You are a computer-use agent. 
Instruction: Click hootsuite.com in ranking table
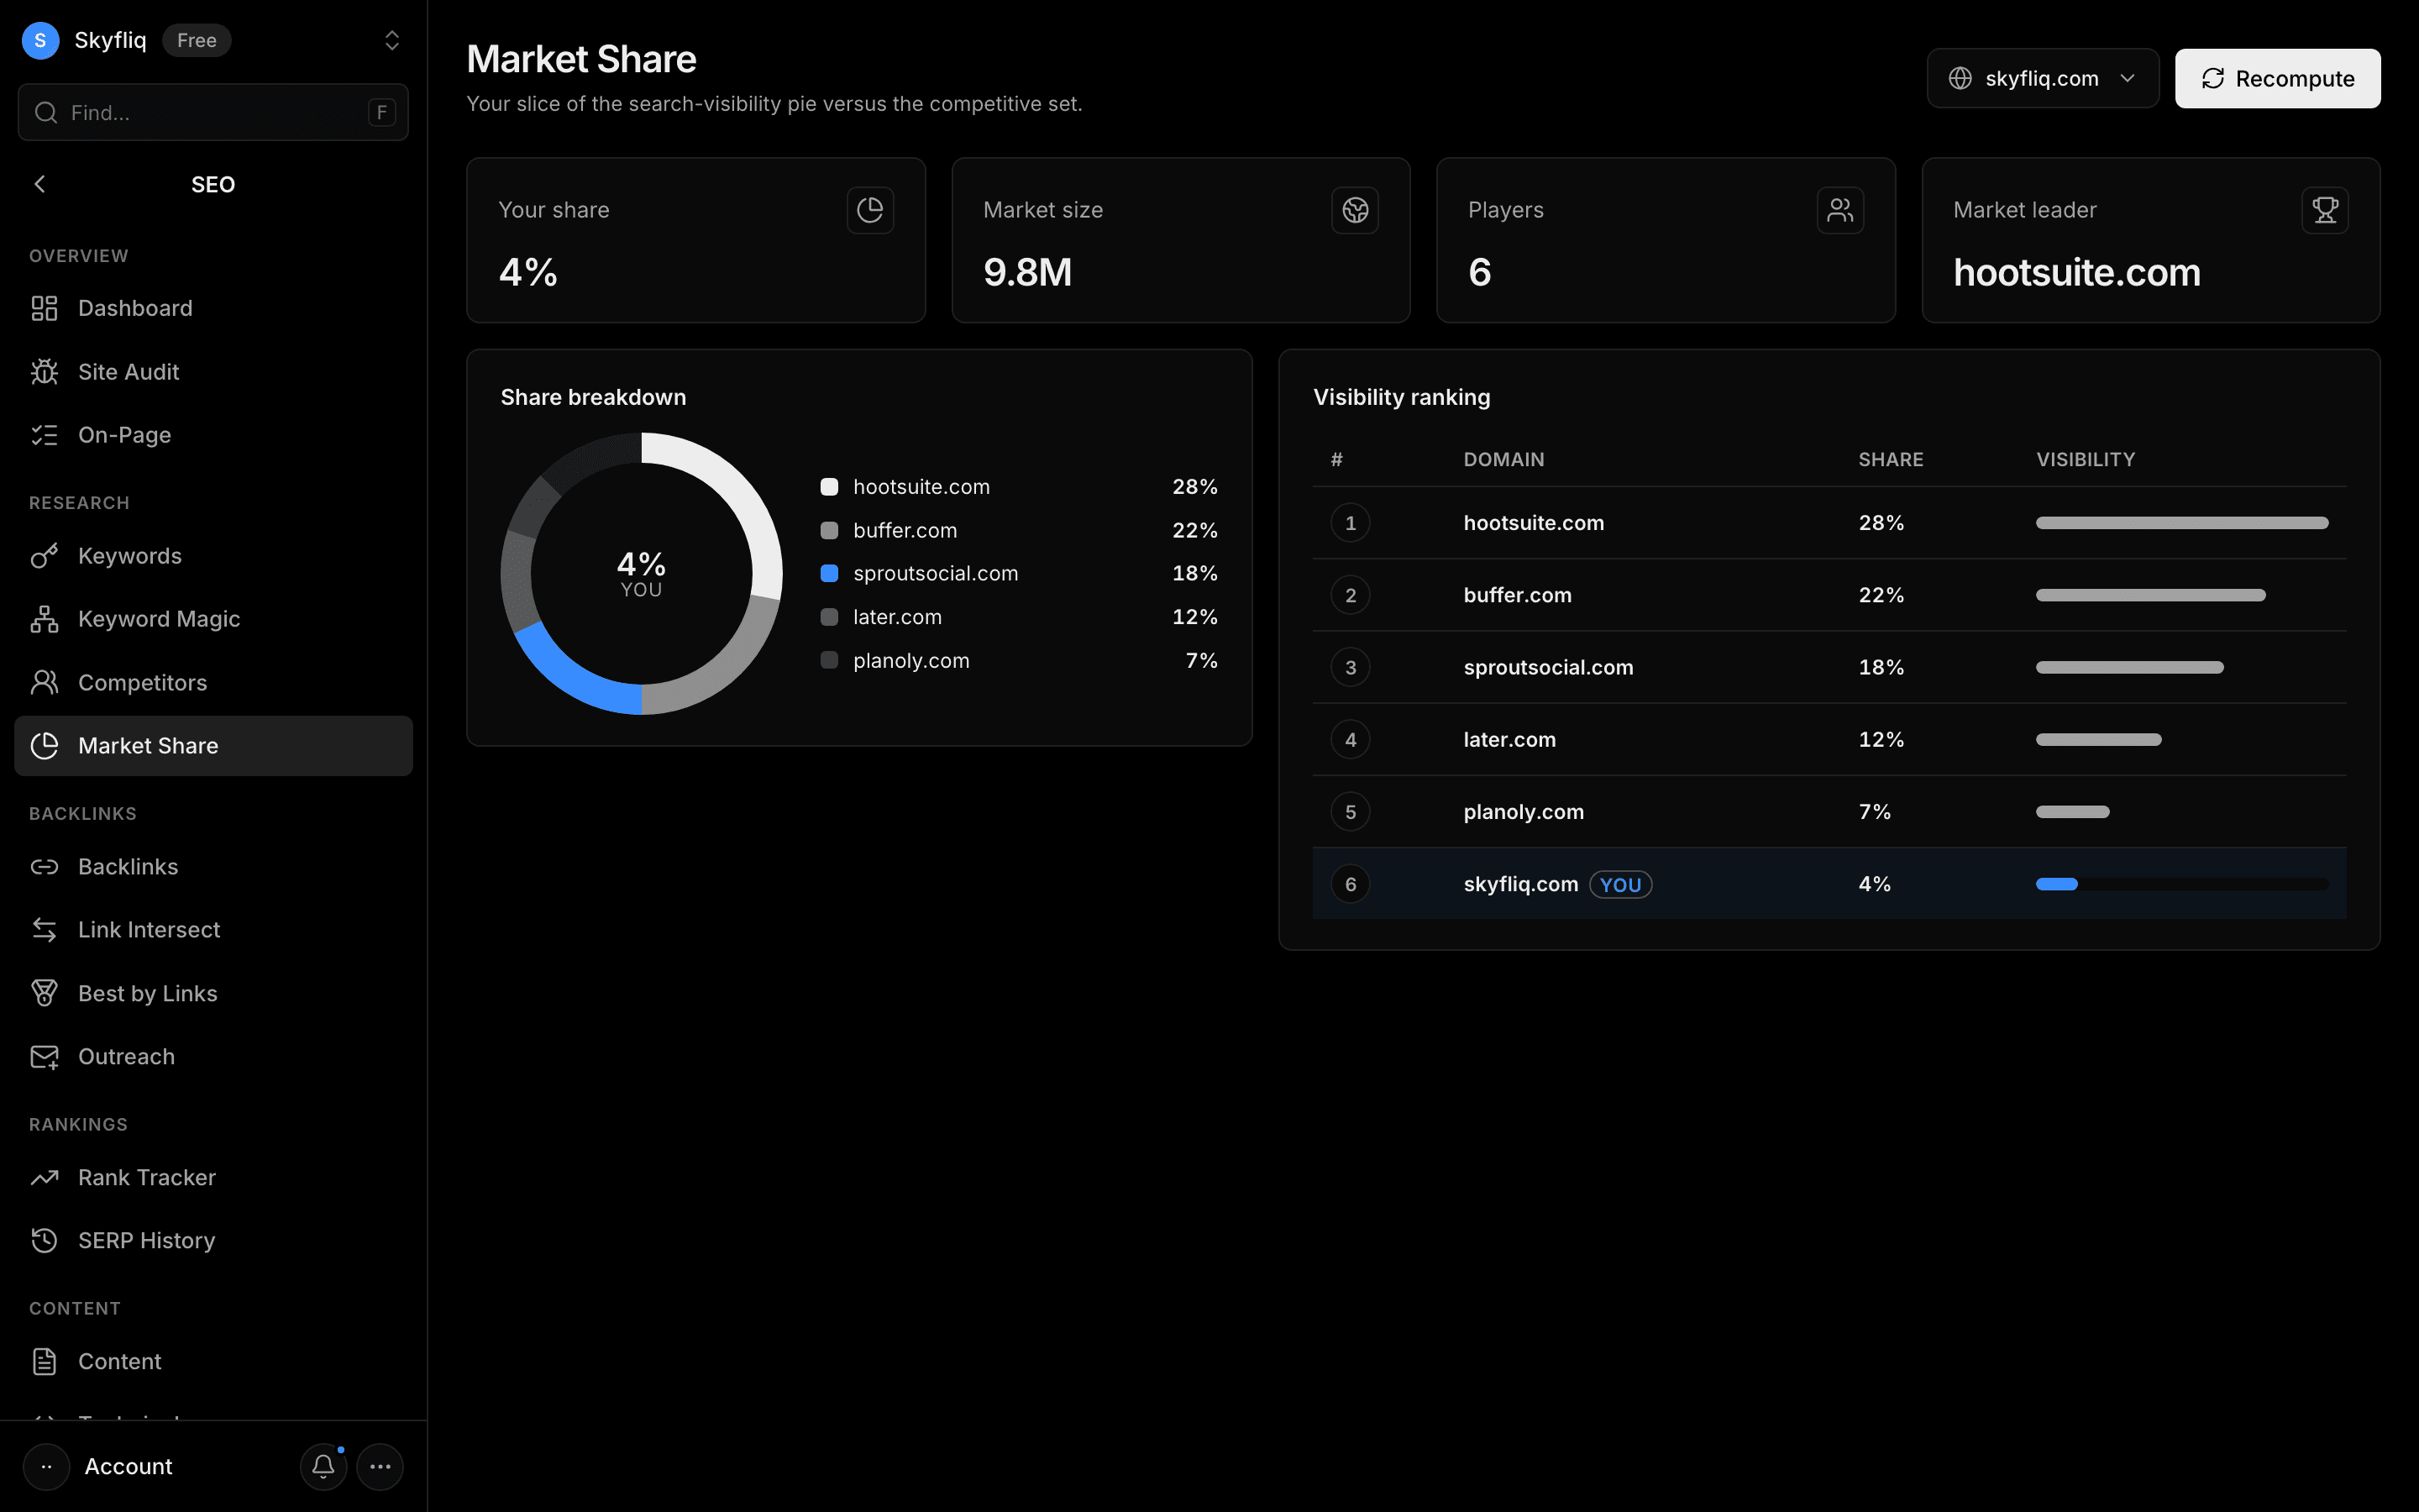pyautogui.click(x=1534, y=523)
